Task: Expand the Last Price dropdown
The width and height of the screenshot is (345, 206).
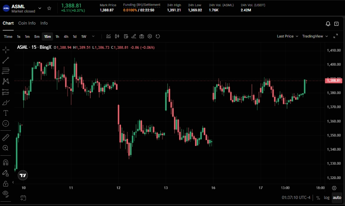Action: [287, 36]
